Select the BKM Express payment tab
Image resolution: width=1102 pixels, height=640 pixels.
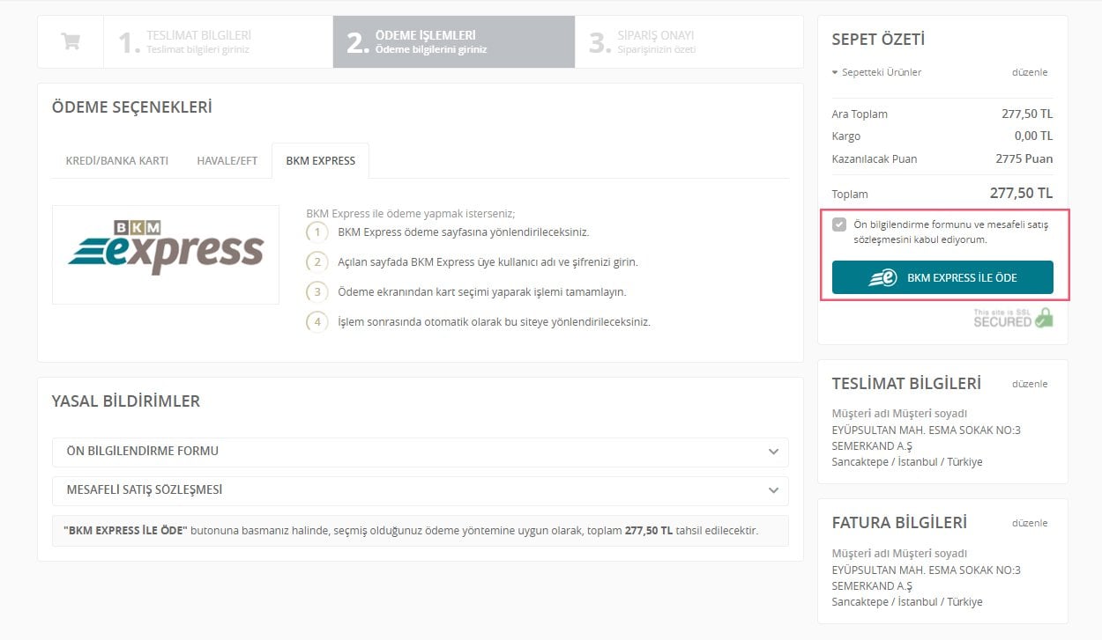(x=320, y=161)
